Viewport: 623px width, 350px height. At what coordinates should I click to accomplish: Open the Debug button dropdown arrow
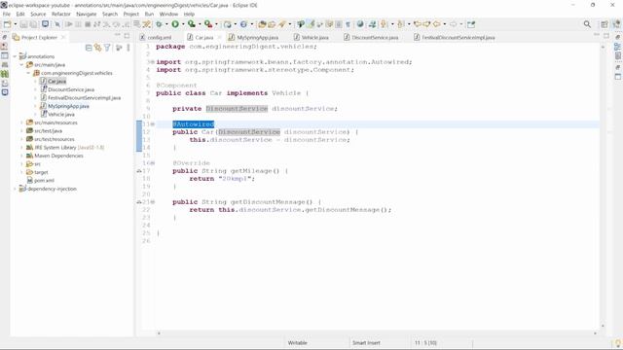[x=166, y=24]
